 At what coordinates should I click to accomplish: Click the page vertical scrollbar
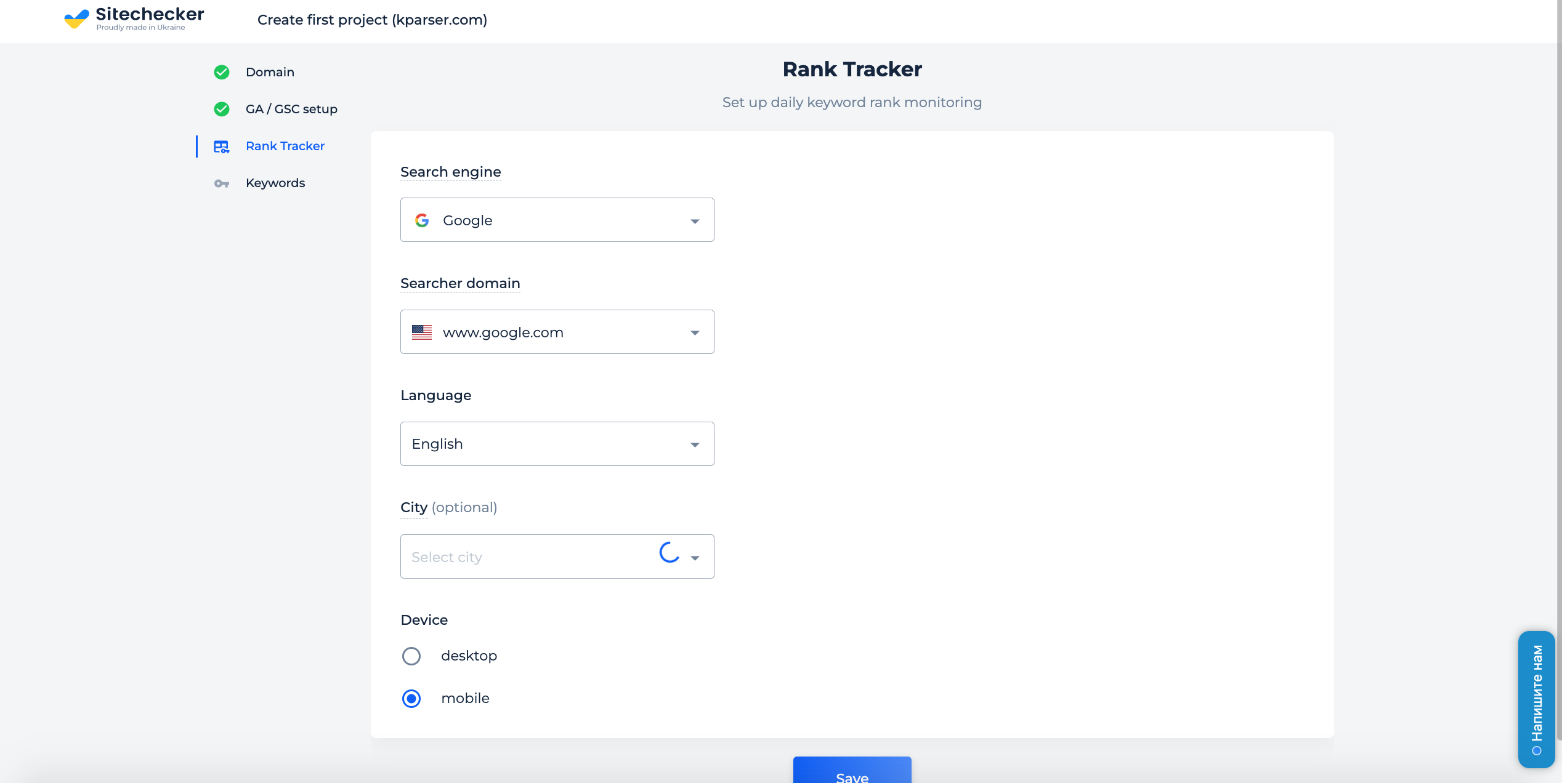tap(1559, 369)
